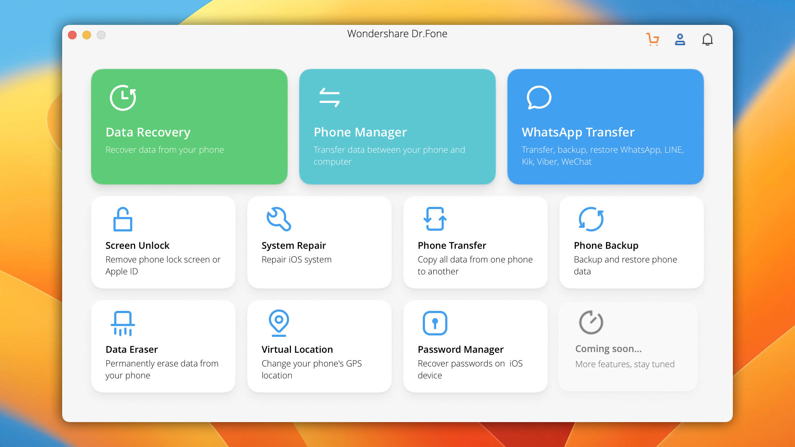Click 'Repair iOS system' description
795x447 pixels.
[x=296, y=260]
